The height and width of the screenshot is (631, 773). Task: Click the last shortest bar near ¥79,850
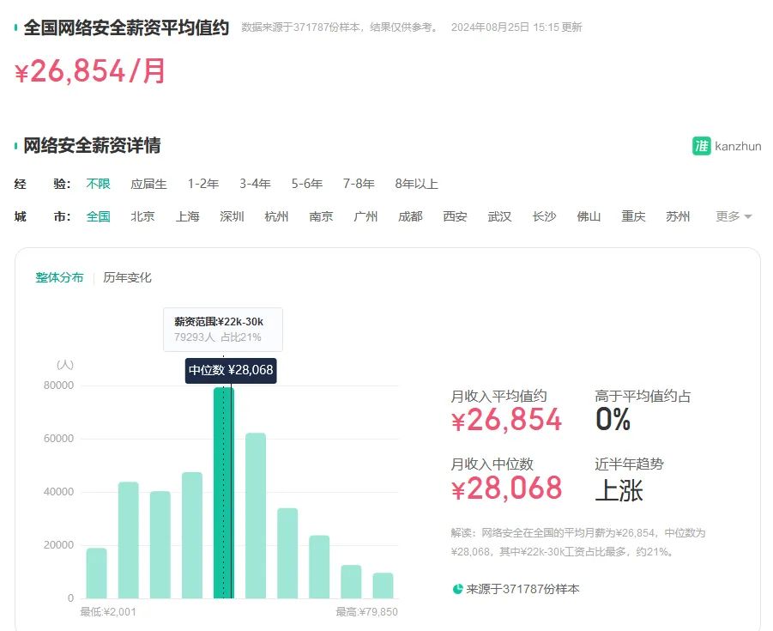383,585
